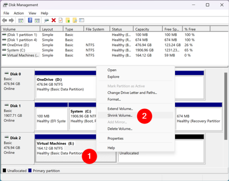The image size is (229, 181).
Task: Open Help with the blue question mark icon
Action: point(30,20)
